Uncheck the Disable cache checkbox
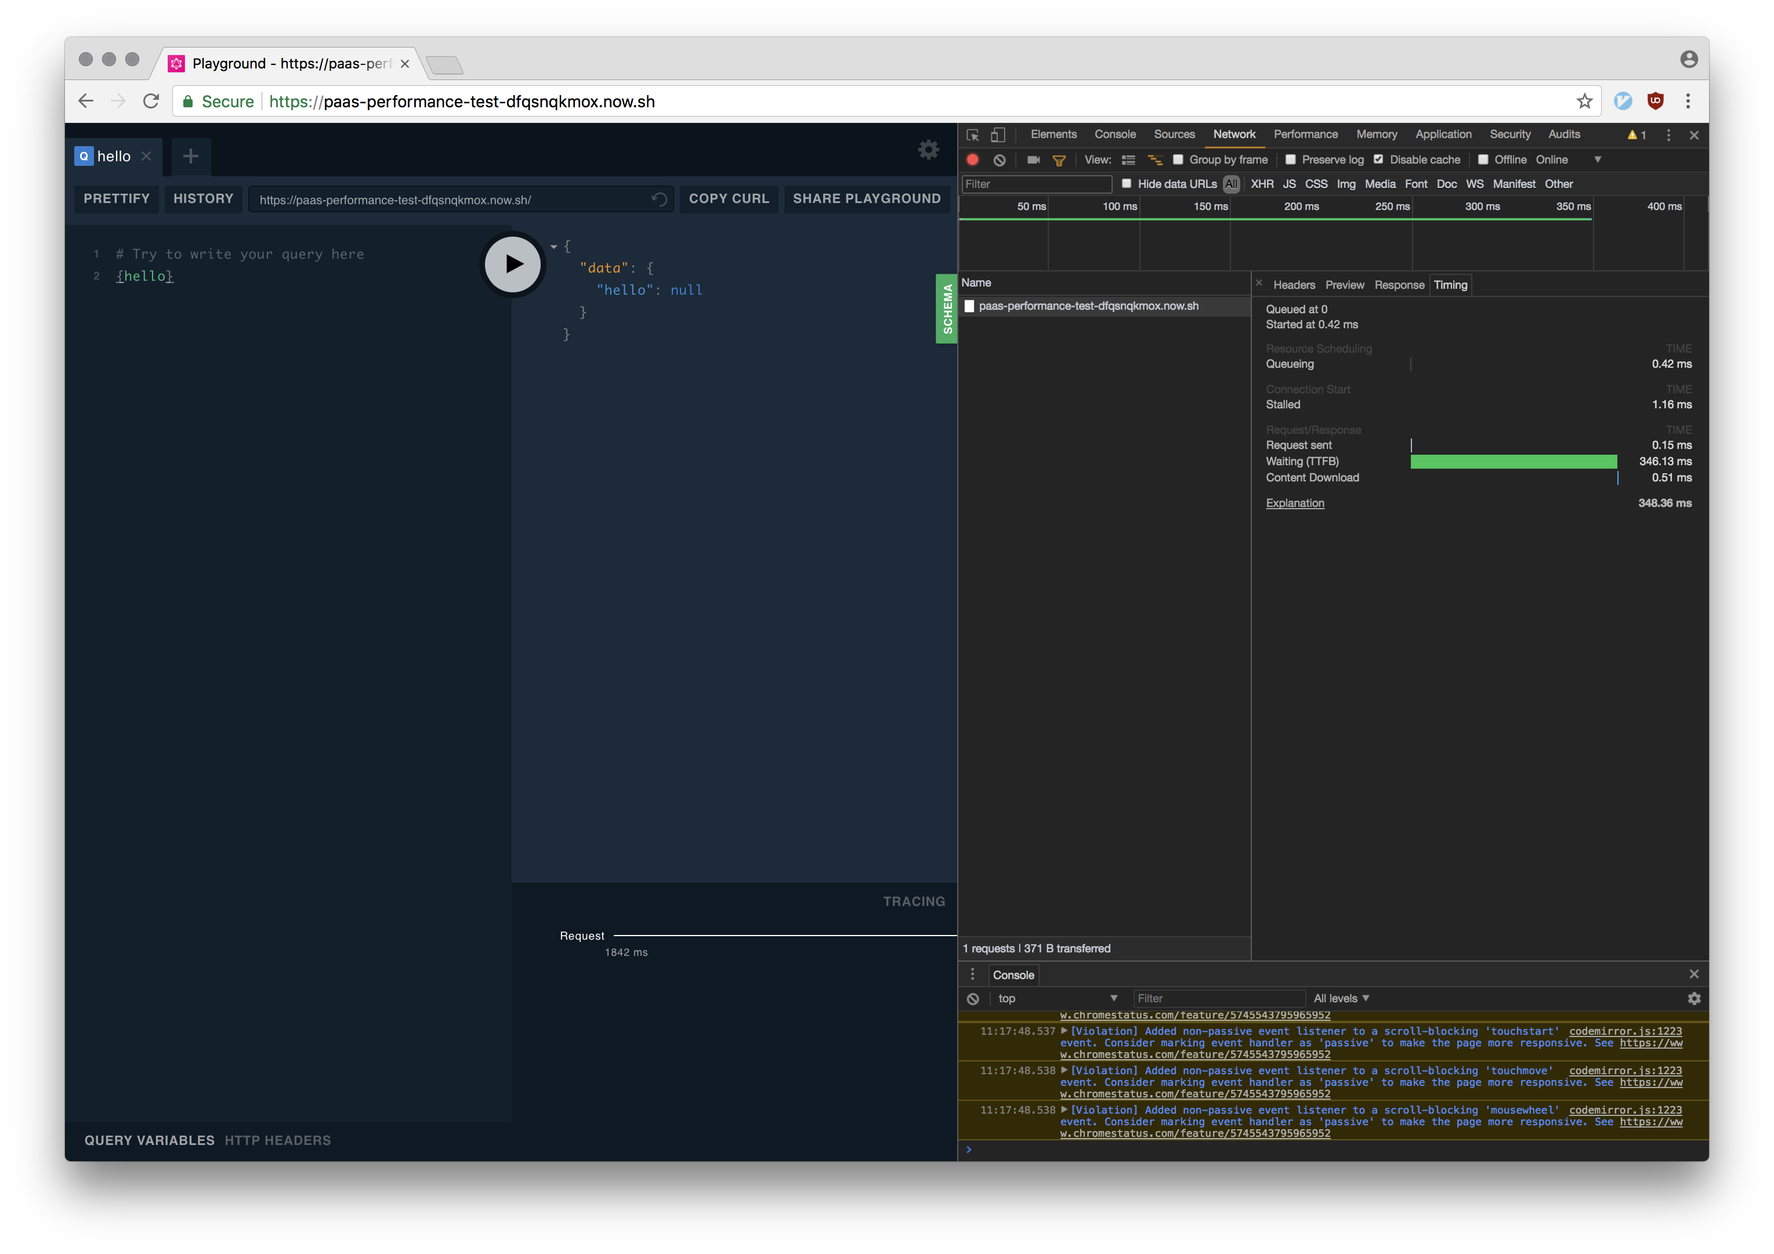The width and height of the screenshot is (1774, 1254). coord(1378,160)
